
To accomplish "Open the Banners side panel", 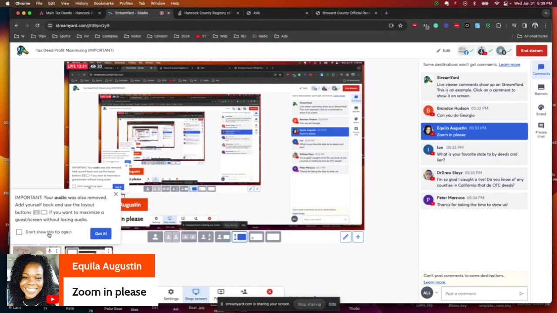I will pyautogui.click(x=541, y=90).
